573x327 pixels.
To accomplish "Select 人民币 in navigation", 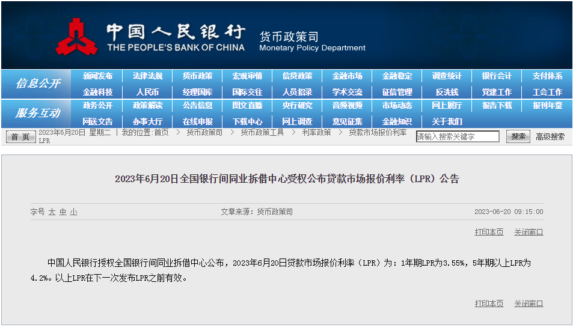I will click(148, 92).
